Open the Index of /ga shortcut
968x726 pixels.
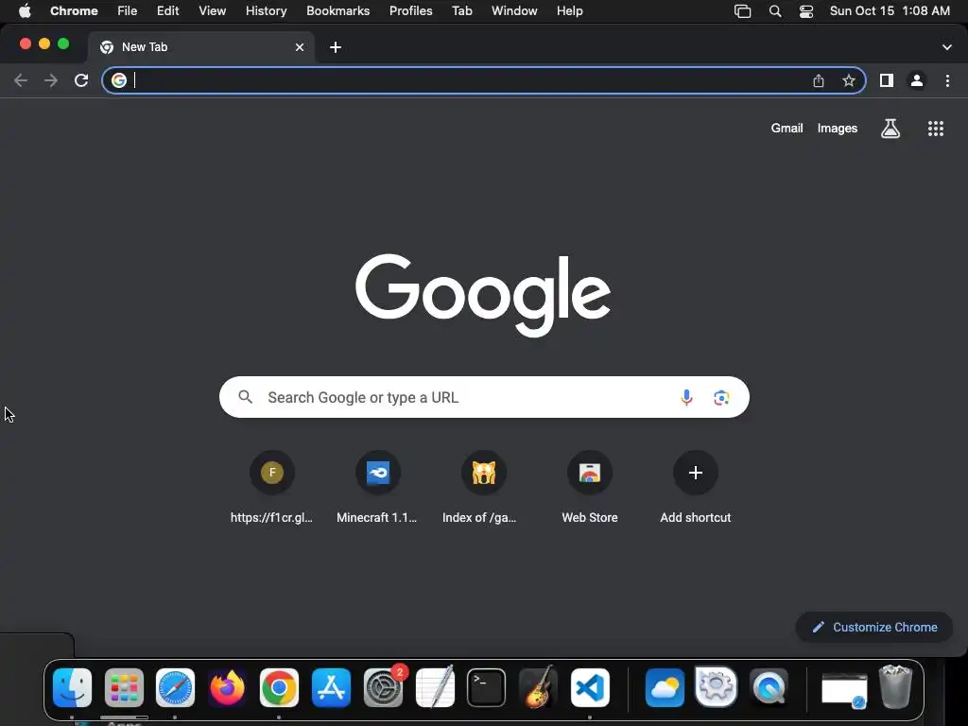(x=483, y=488)
